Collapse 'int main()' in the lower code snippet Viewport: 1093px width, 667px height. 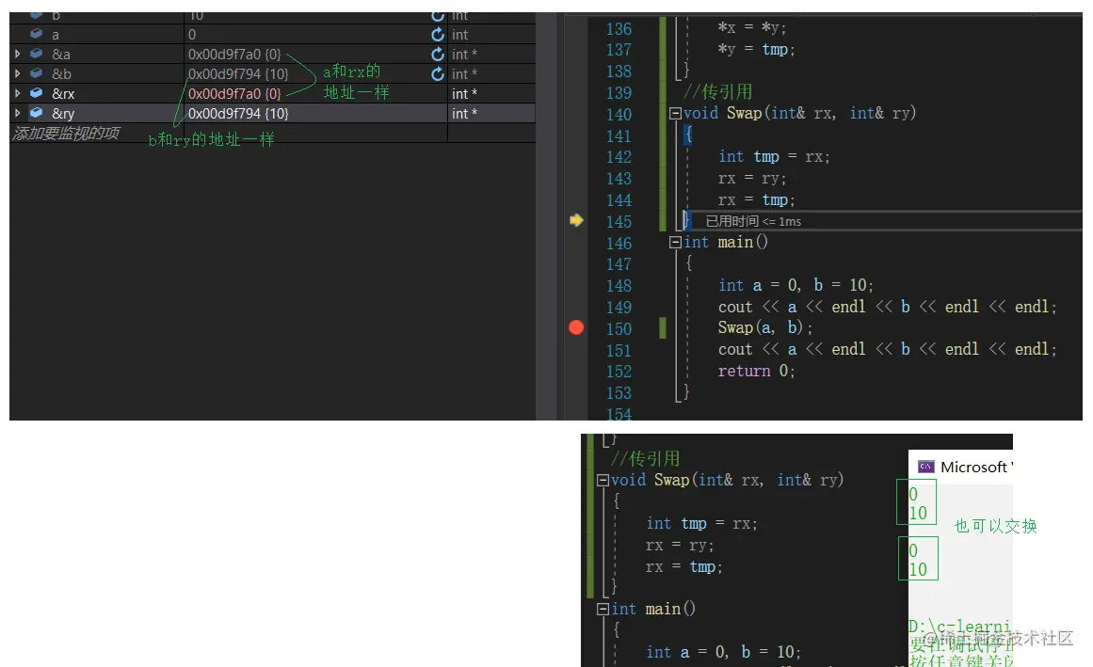(x=603, y=610)
